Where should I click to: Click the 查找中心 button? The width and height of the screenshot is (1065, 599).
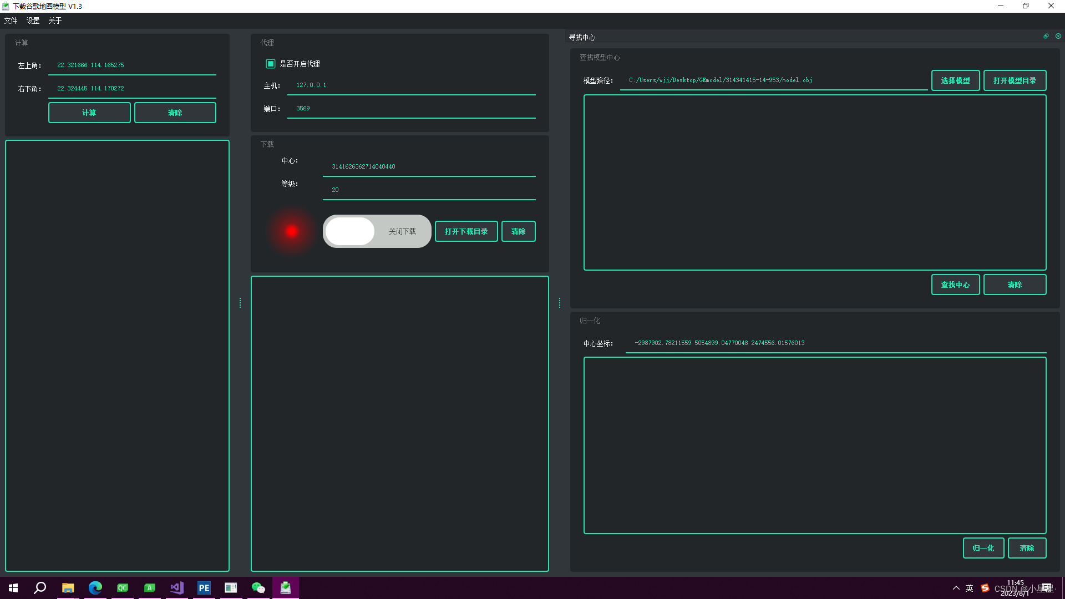(955, 285)
